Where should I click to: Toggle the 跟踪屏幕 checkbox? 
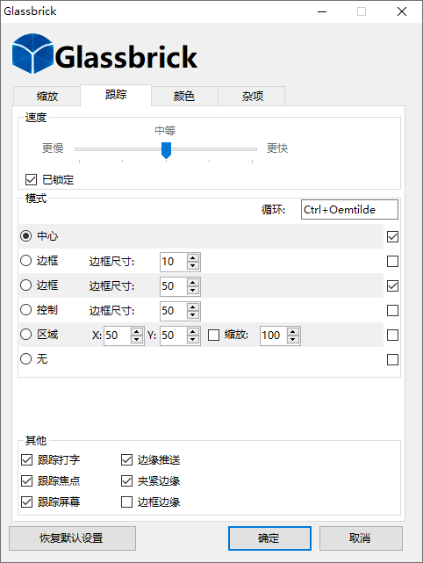(x=27, y=502)
